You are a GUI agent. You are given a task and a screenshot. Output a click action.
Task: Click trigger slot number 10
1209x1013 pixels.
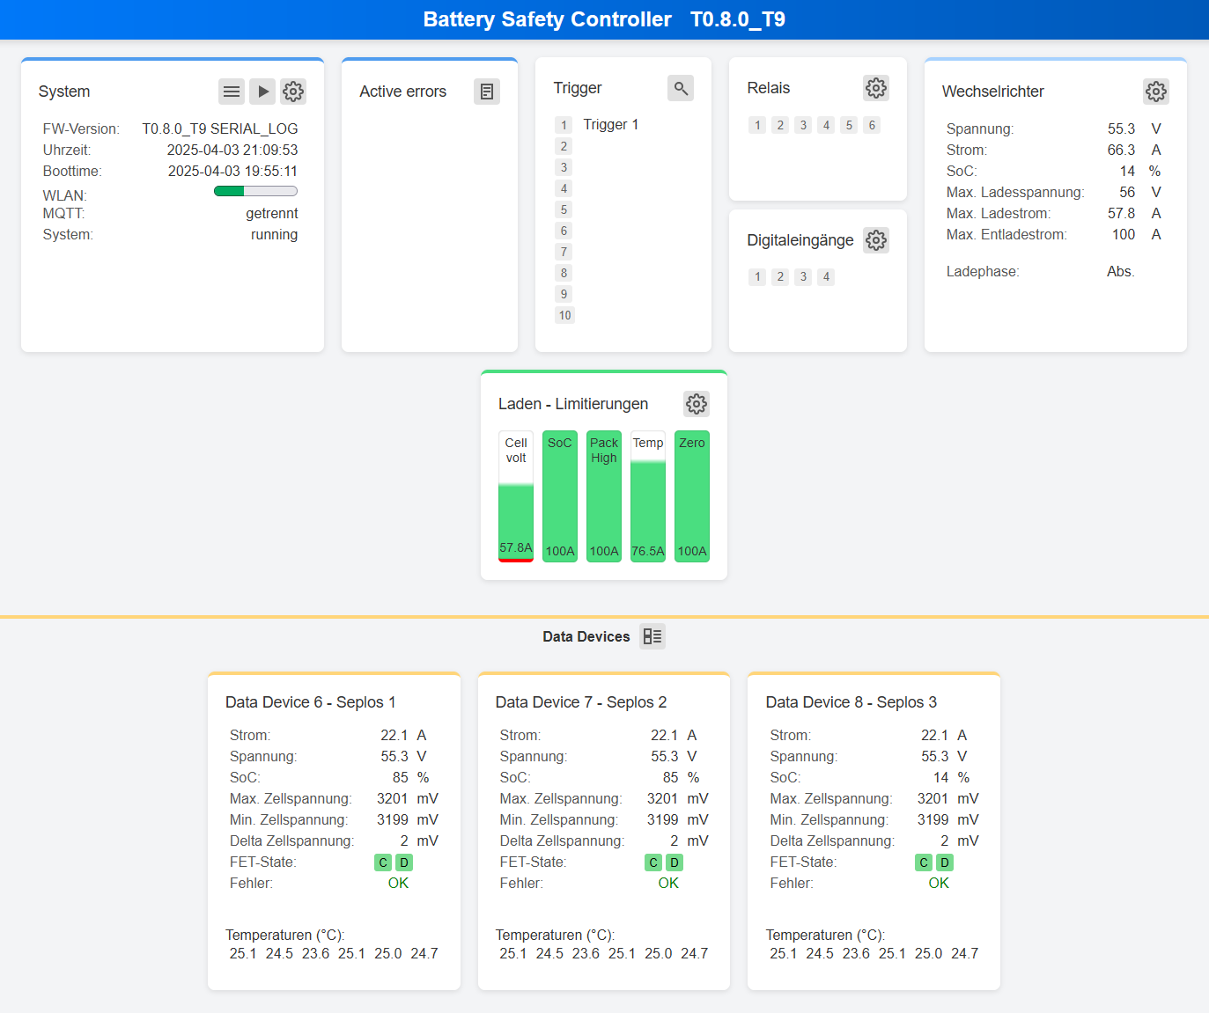564,315
